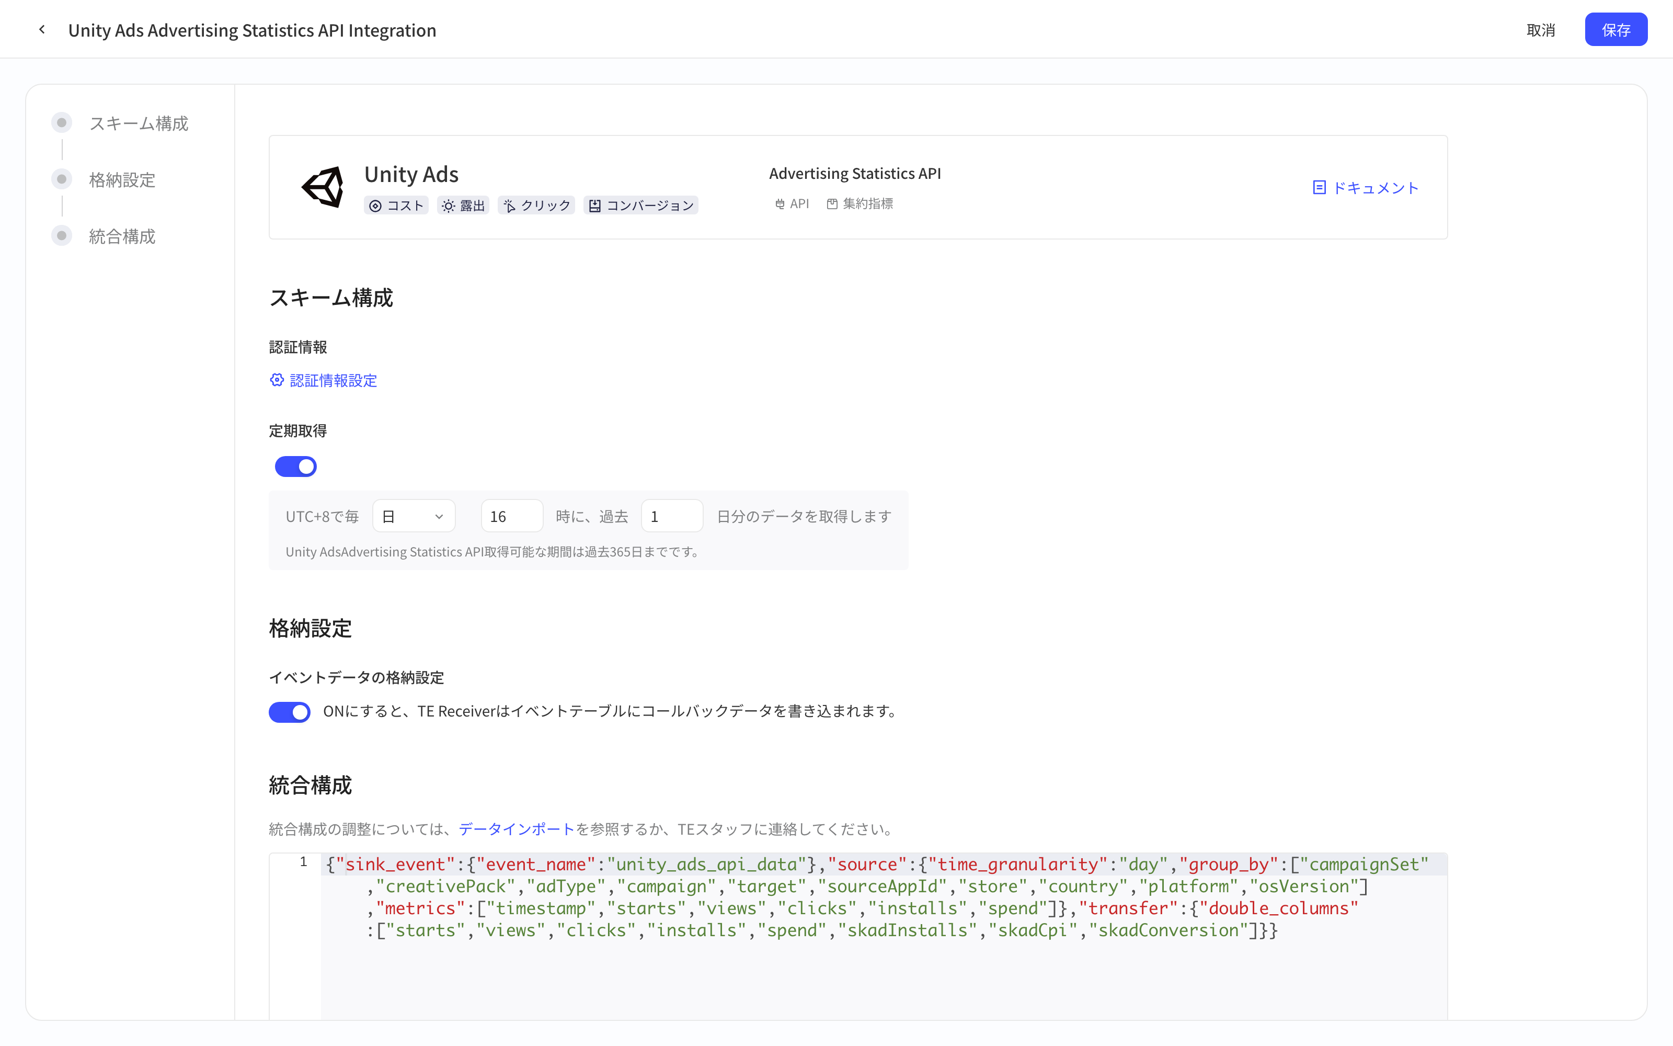This screenshot has width=1673, height=1046.
Task: Click the 露出 tag icon
Action: click(449, 206)
